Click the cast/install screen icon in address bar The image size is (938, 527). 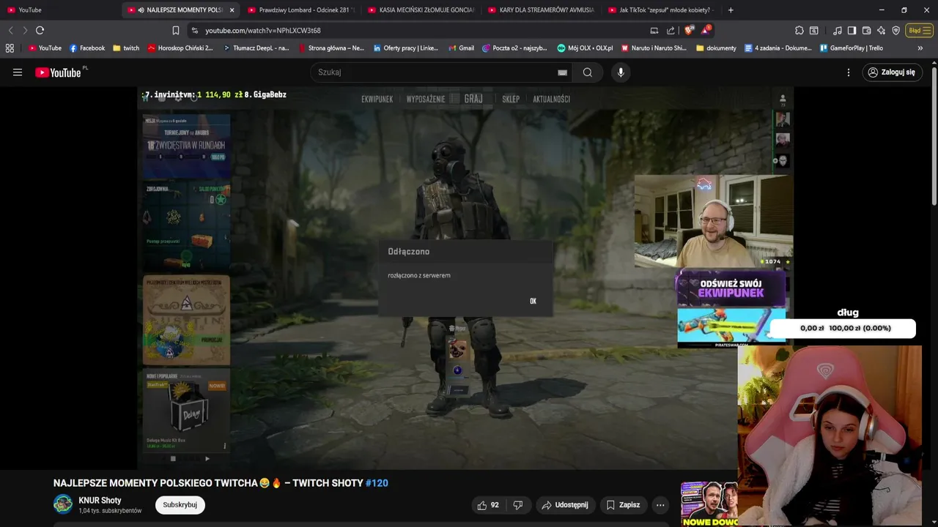pos(654,30)
